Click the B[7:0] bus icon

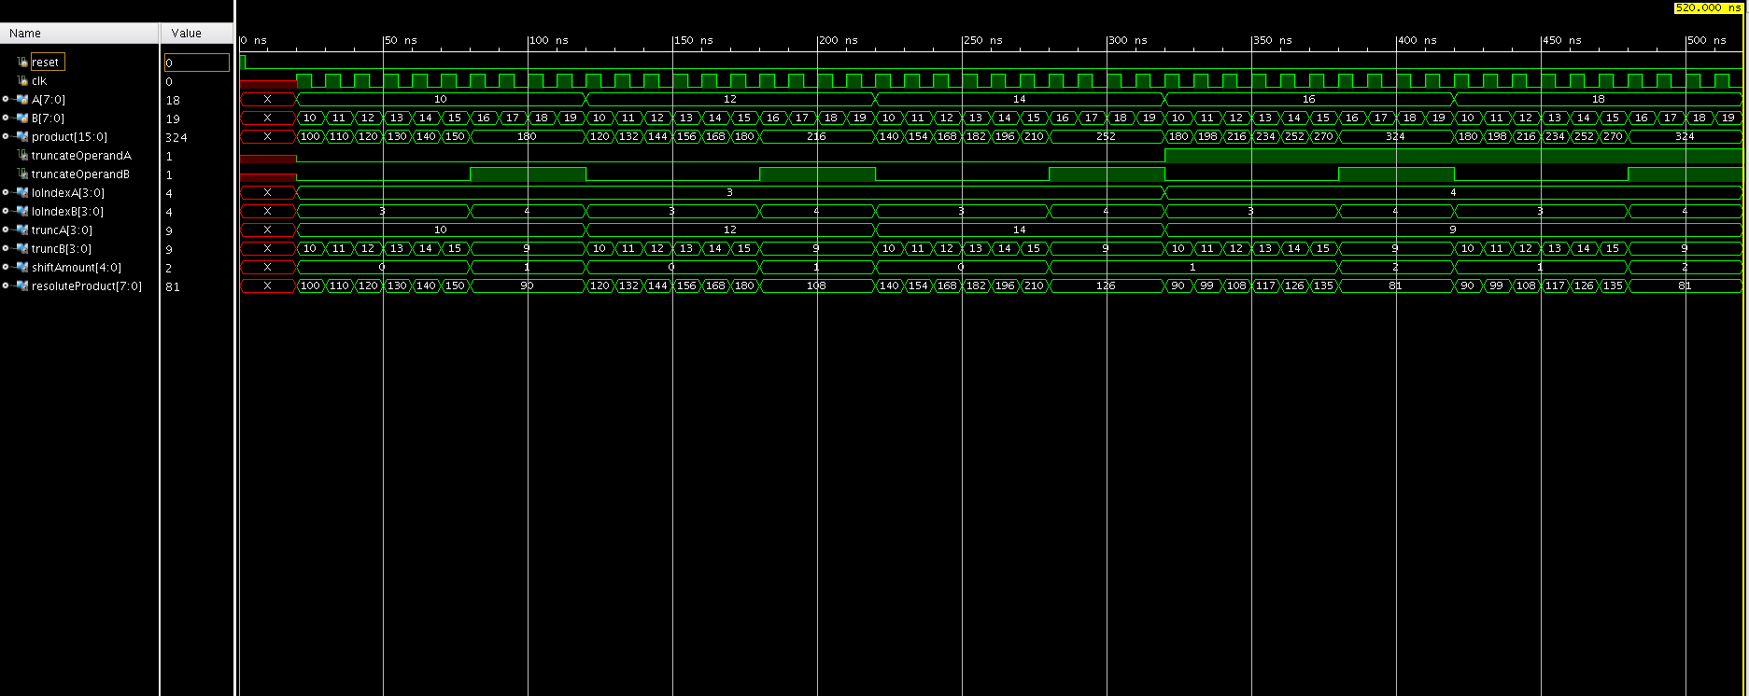tap(21, 118)
